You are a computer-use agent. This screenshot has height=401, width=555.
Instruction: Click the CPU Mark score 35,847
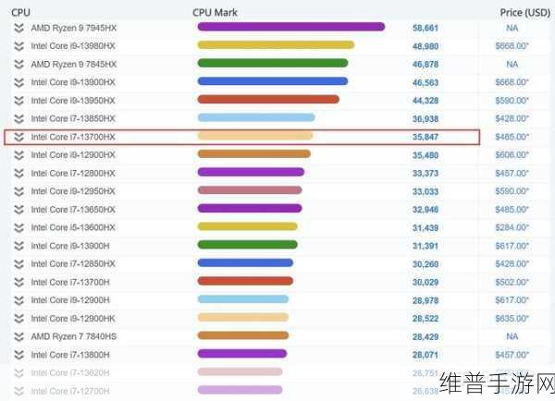pyautogui.click(x=425, y=137)
